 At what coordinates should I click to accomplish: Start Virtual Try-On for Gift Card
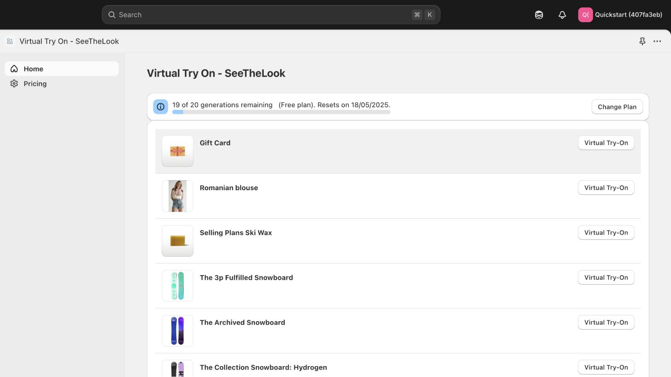pos(606,143)
